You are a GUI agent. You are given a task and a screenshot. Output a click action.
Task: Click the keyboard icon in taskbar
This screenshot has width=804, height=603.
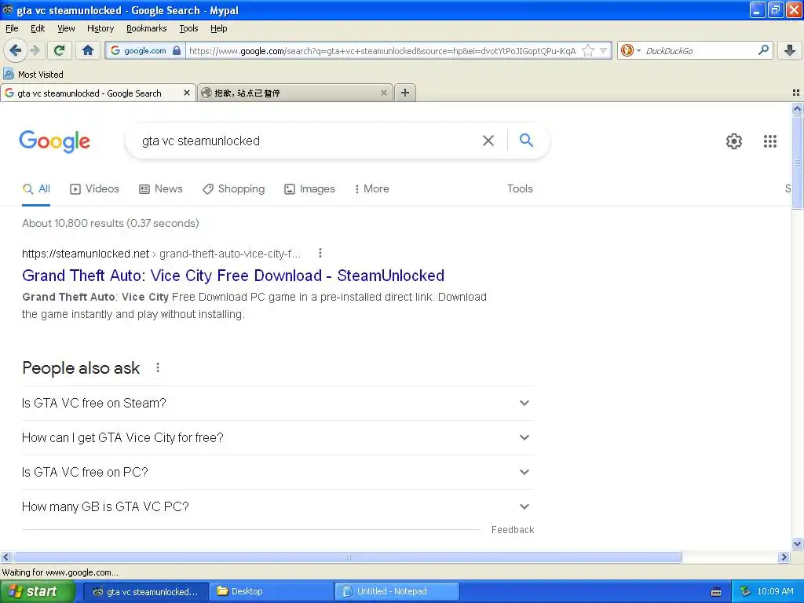point(716,592)
